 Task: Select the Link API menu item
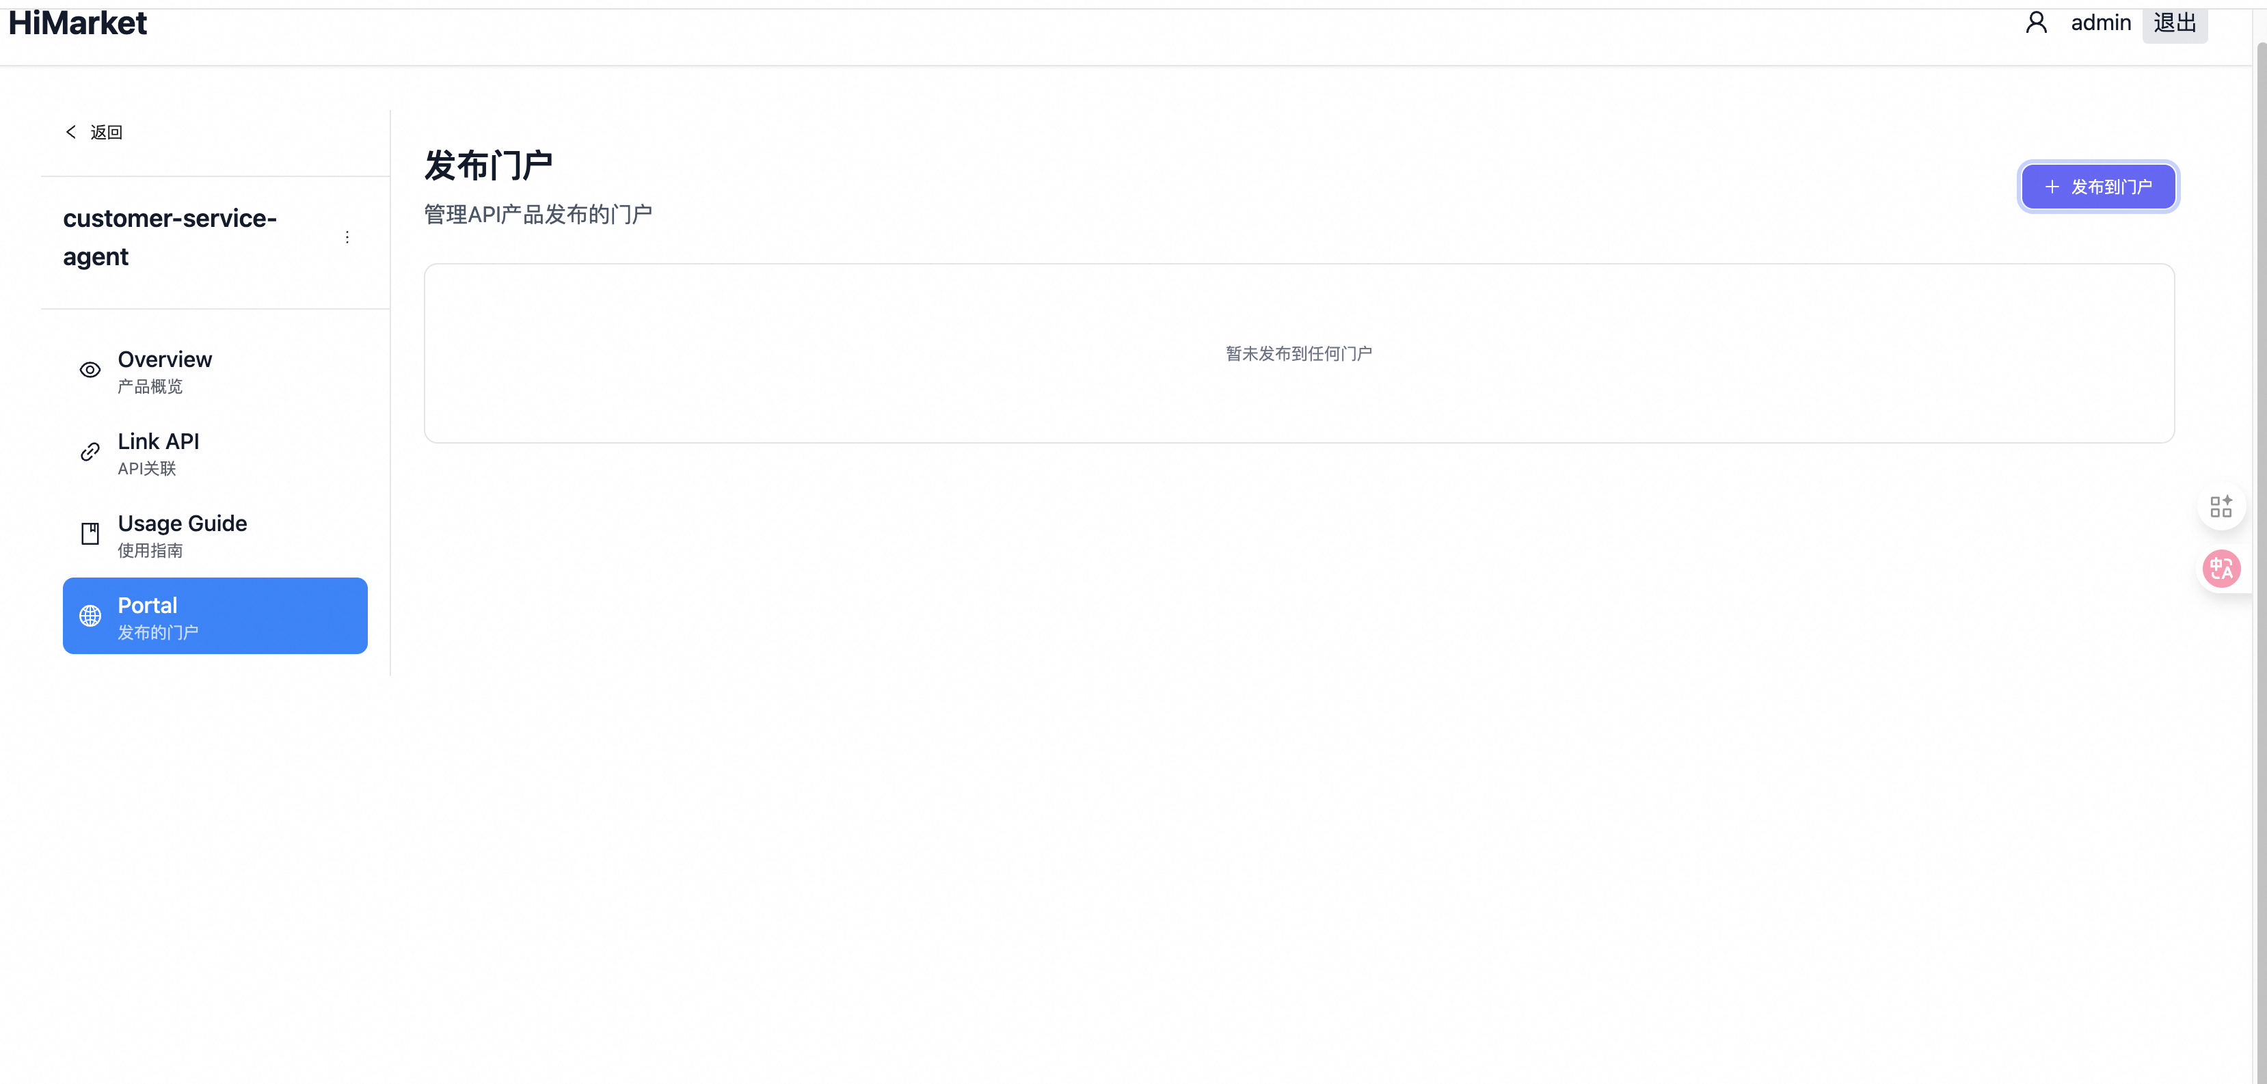(215, 452)
